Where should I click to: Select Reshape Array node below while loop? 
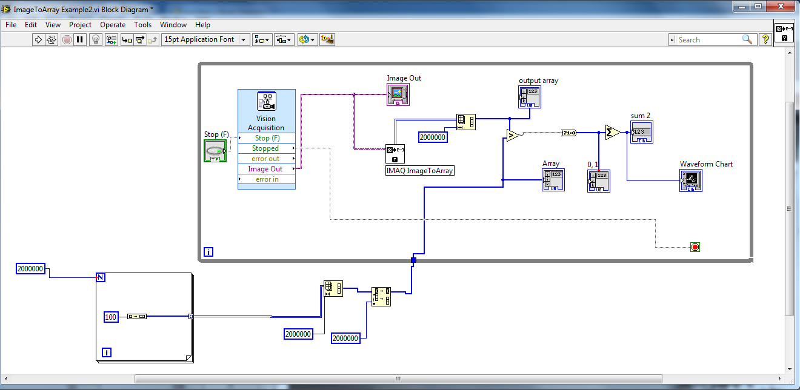click(333, 288)
